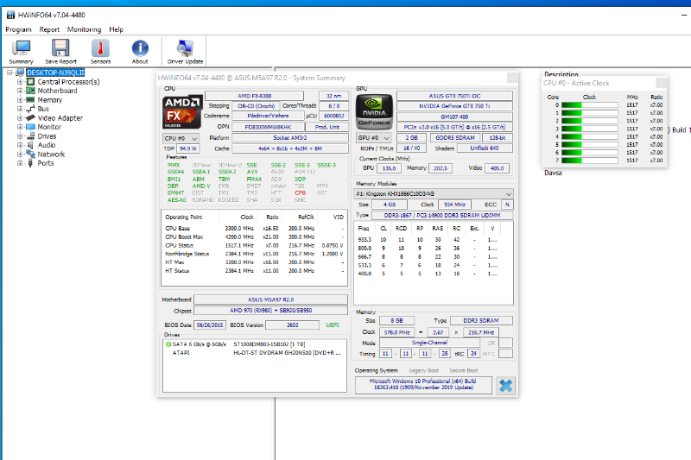The height and width of the screenshot is (460, 691).
Task: Launch the Driver Update tool
Action: [x=185, y=52]
